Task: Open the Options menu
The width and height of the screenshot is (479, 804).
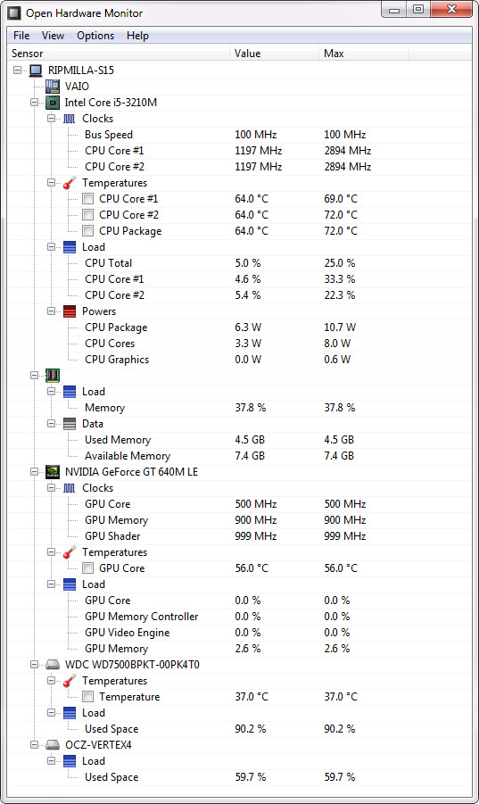Action: pyautogui.click(x=95, y=36)
